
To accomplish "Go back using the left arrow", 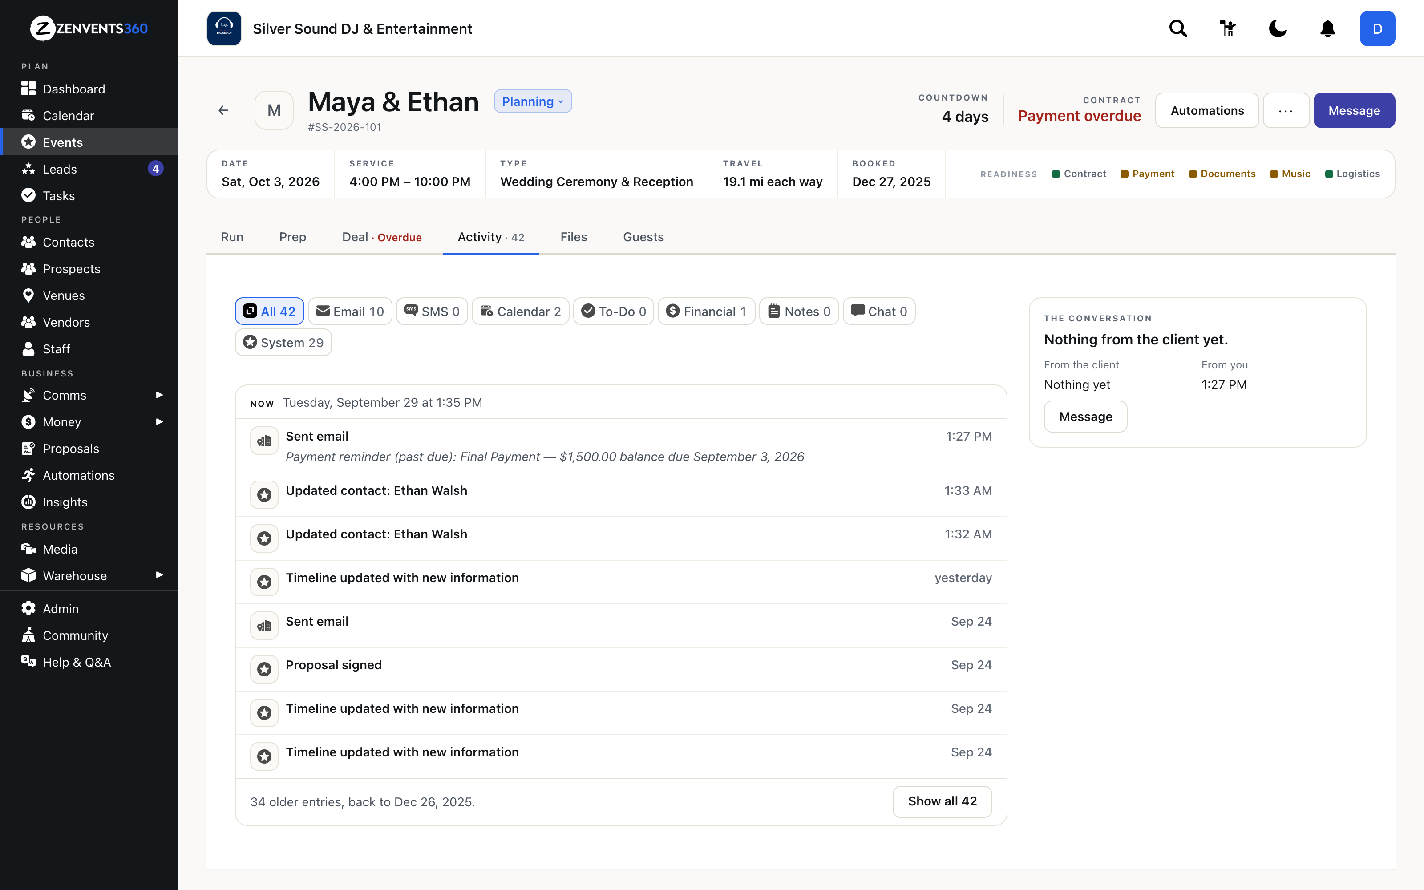I will tap(223, 110).
